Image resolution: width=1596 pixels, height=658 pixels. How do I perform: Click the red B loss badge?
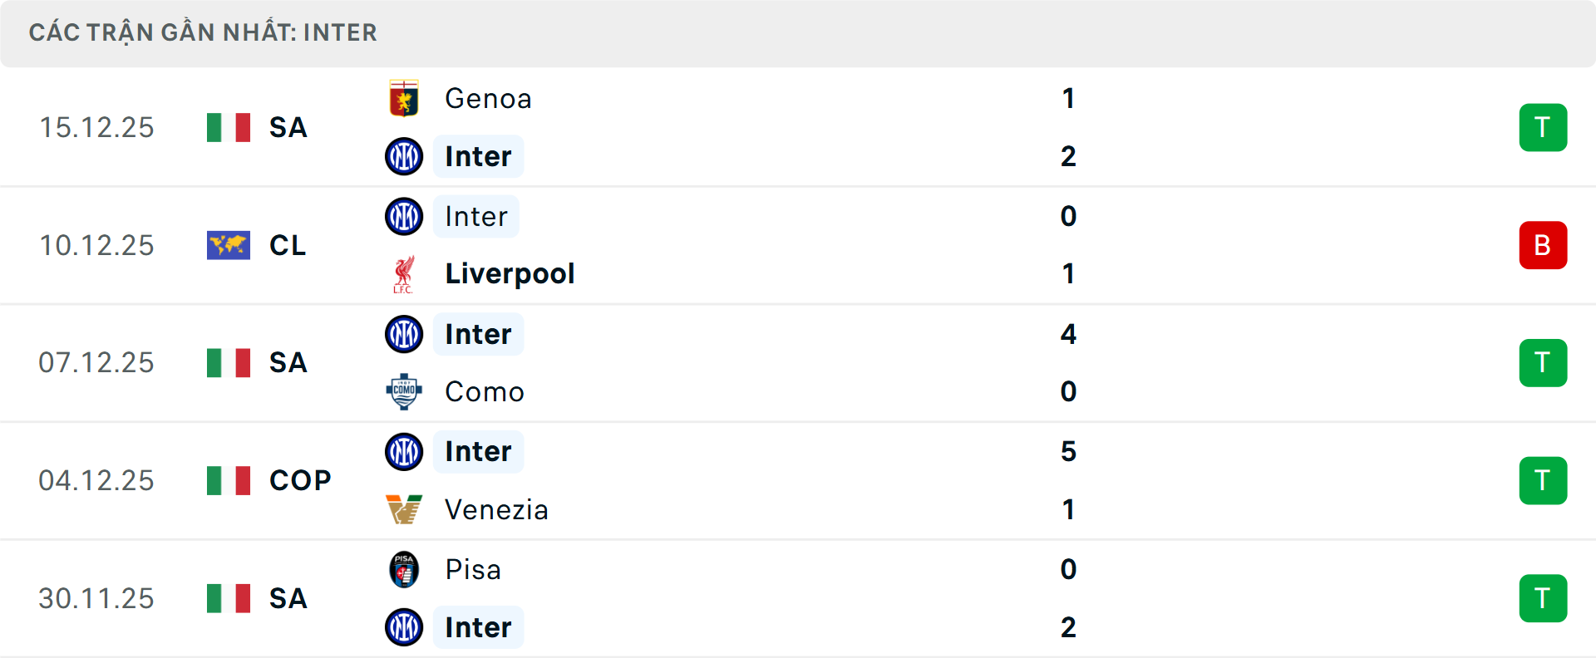[x=1543, y=245]
